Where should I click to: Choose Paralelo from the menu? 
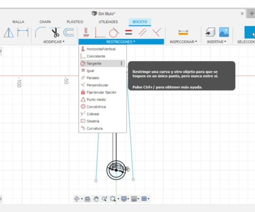[103, 78]
